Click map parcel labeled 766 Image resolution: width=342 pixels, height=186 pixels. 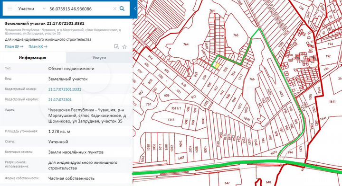coord(252,79)
